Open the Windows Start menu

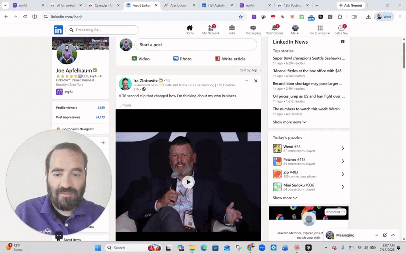[x=98, y=248]
